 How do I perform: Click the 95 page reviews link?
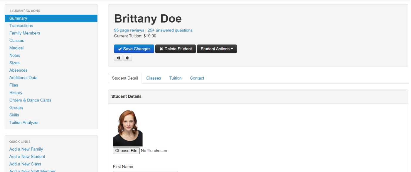[x=129, y=30]
